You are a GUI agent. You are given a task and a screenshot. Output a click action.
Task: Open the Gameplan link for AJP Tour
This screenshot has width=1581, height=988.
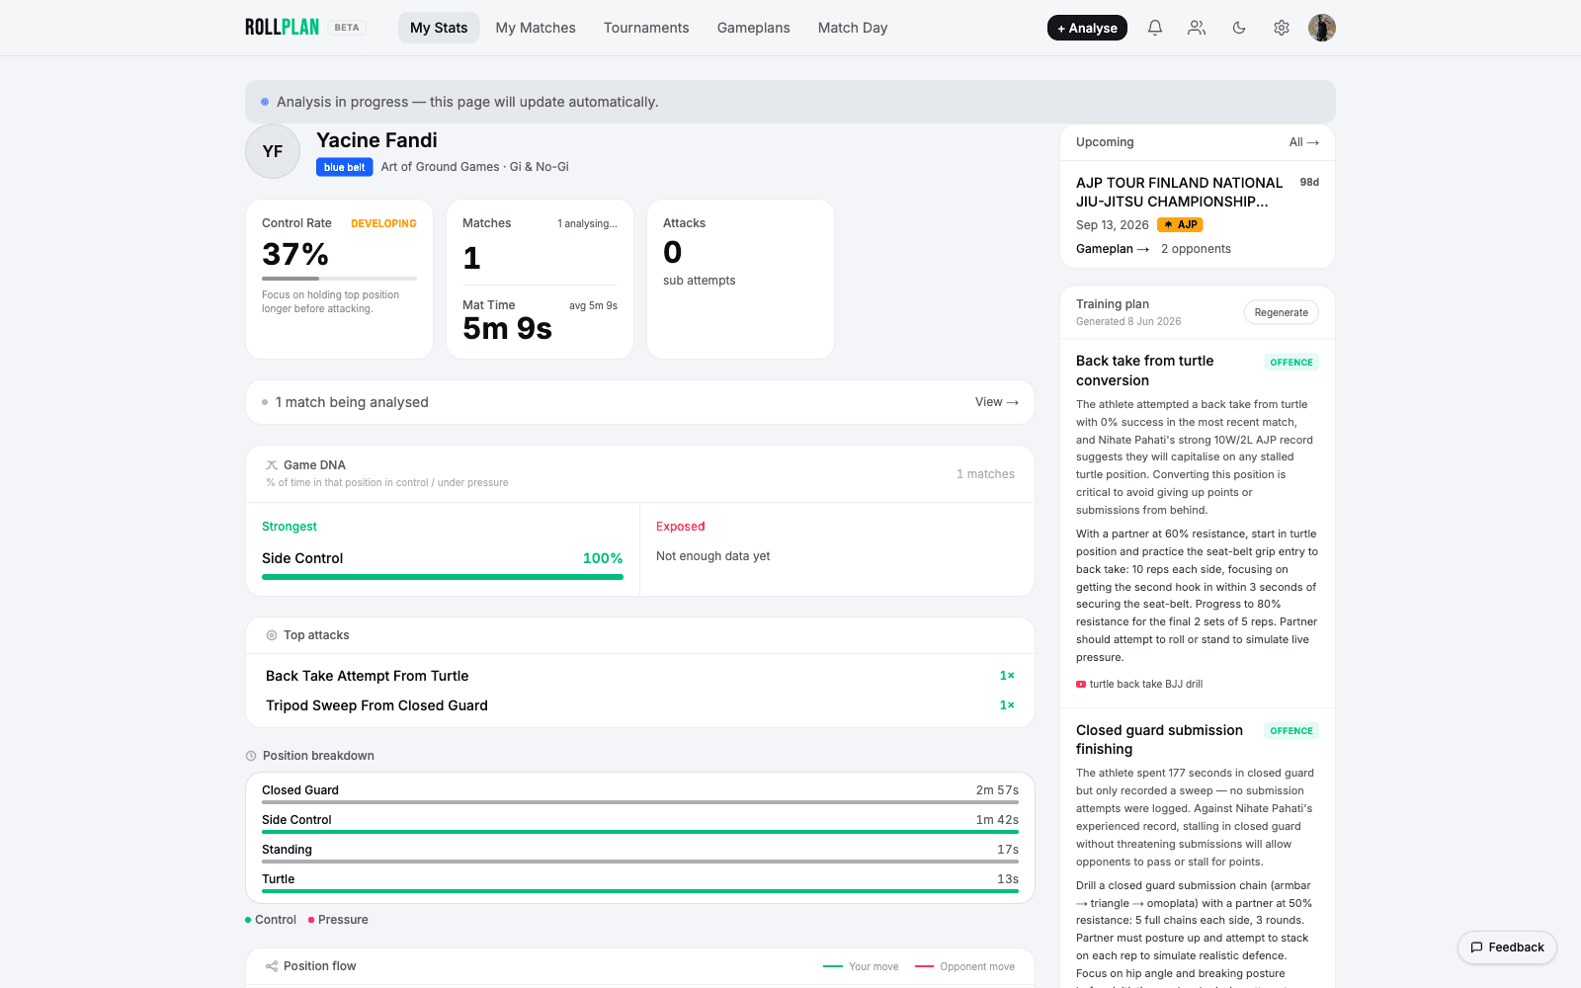[x=1113, y=249]
